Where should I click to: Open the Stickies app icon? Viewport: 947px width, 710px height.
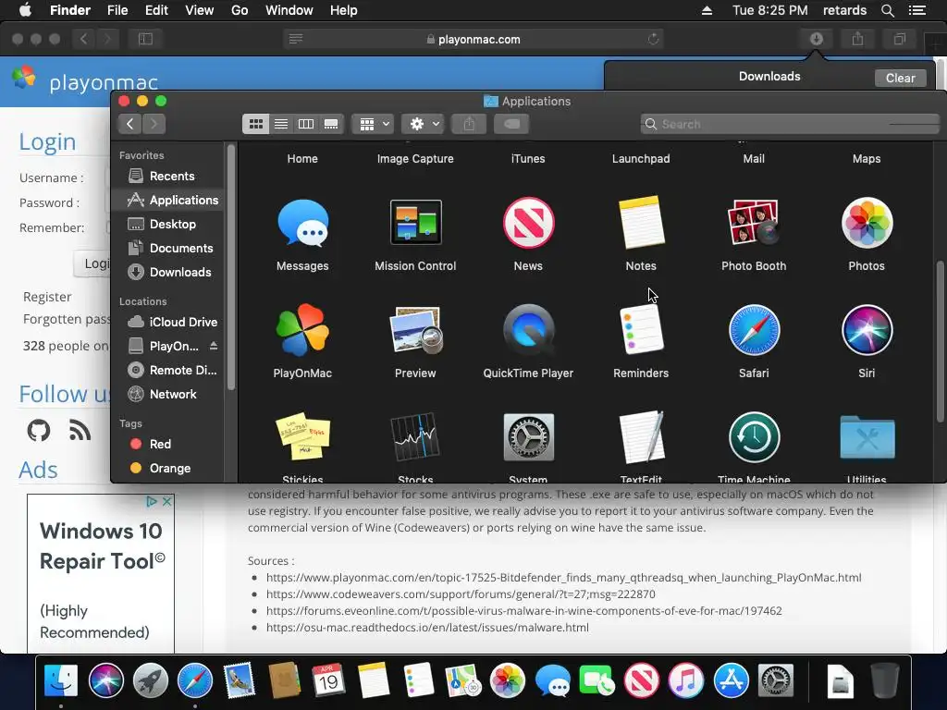tap(302, 437)
